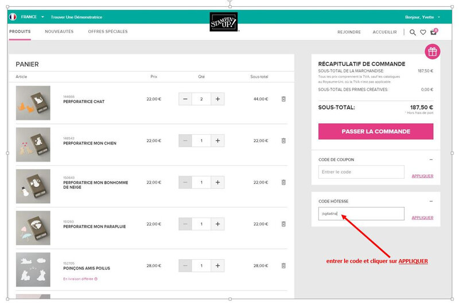
Task: Decrease quantity of Poinçons Amis Poilus
Action: [185, 266]
